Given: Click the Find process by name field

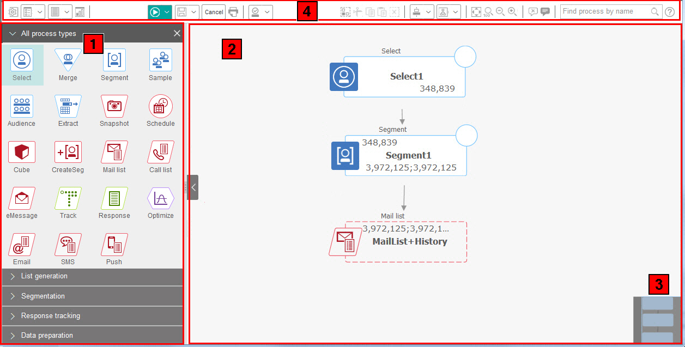Looking at the screenshot, I should [605, 11].
